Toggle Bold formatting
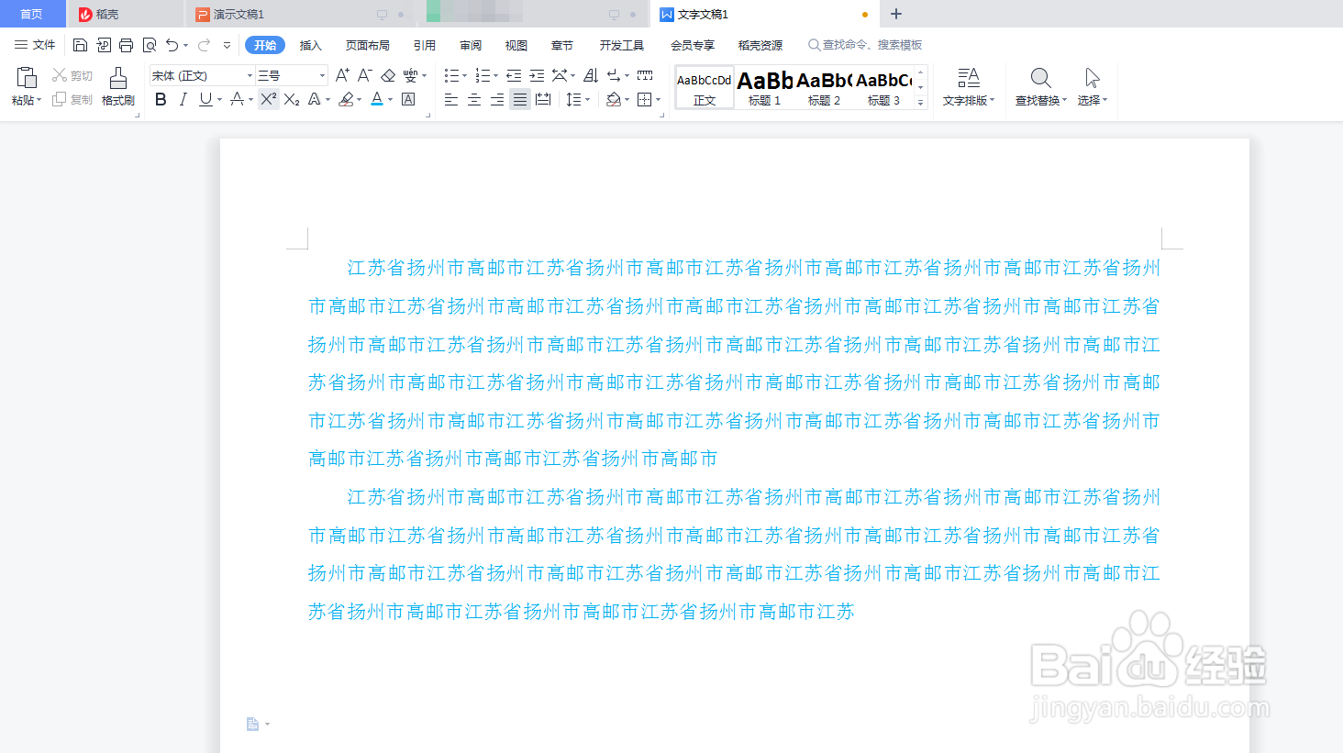 click(161, 99)
